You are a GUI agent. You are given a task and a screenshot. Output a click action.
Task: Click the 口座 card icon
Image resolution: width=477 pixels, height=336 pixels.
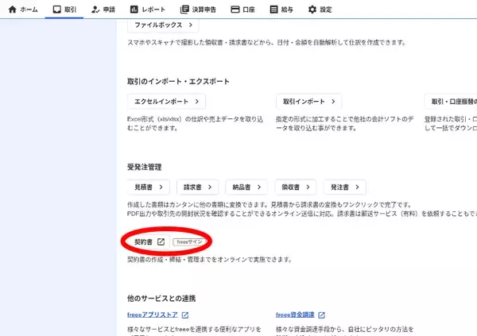[235, 10]
